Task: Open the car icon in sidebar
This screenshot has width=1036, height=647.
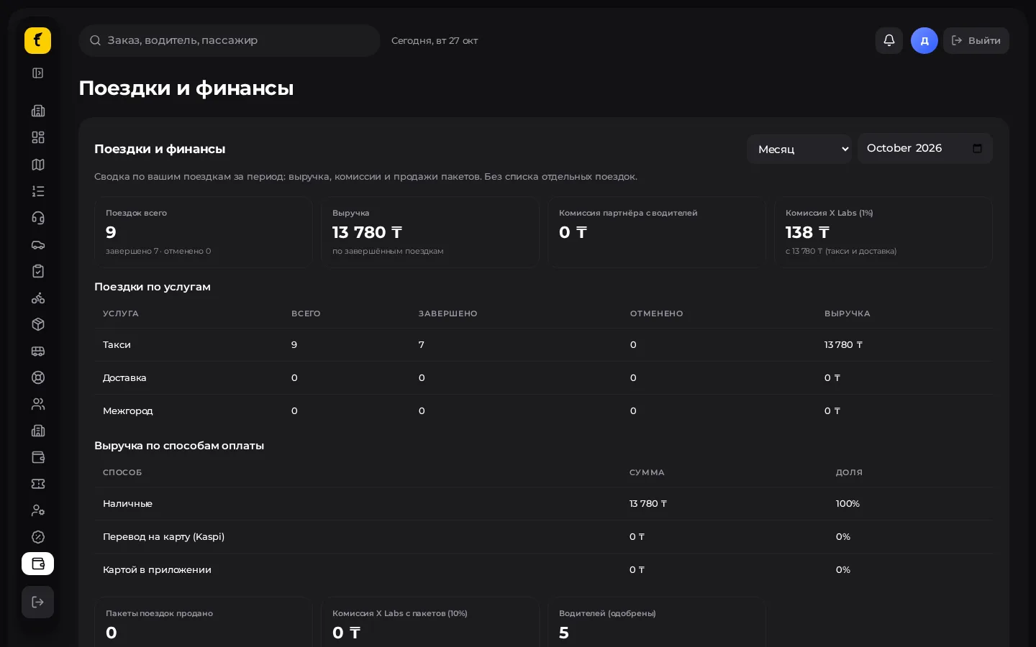Action: (x=38, y=244)
